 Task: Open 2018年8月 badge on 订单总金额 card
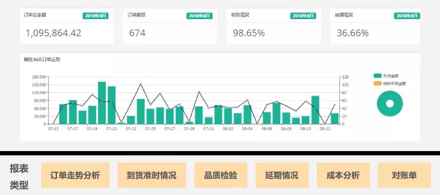tap(96, 16)
